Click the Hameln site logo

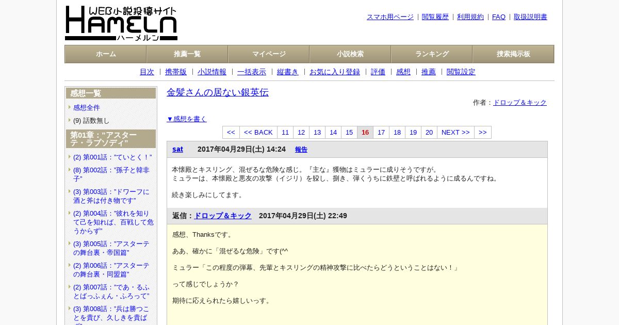(121, 23)
